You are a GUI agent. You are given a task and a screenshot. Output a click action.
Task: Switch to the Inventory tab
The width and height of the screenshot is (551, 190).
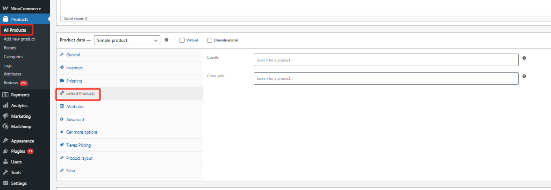coord(74,68)
